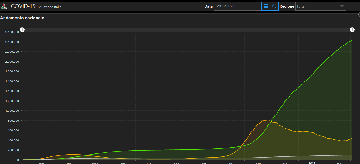
Task: Click the Situazione Italia subtitle
Action: [49, 7]
